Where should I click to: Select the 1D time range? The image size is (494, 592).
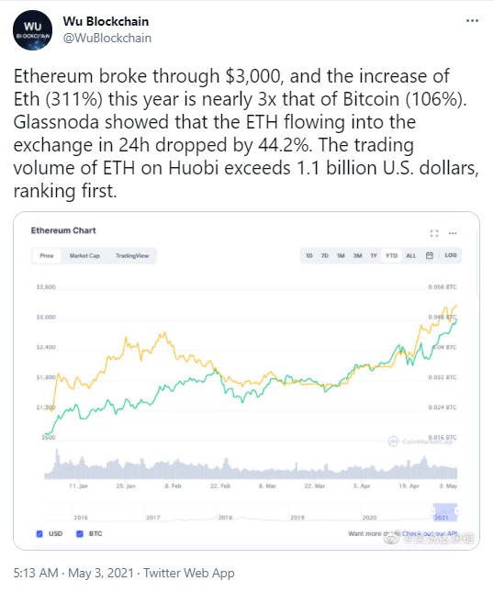pos(309,255)
